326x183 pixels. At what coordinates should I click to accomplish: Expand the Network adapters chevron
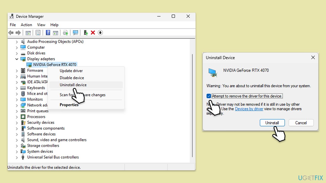[x=17, y=105]
